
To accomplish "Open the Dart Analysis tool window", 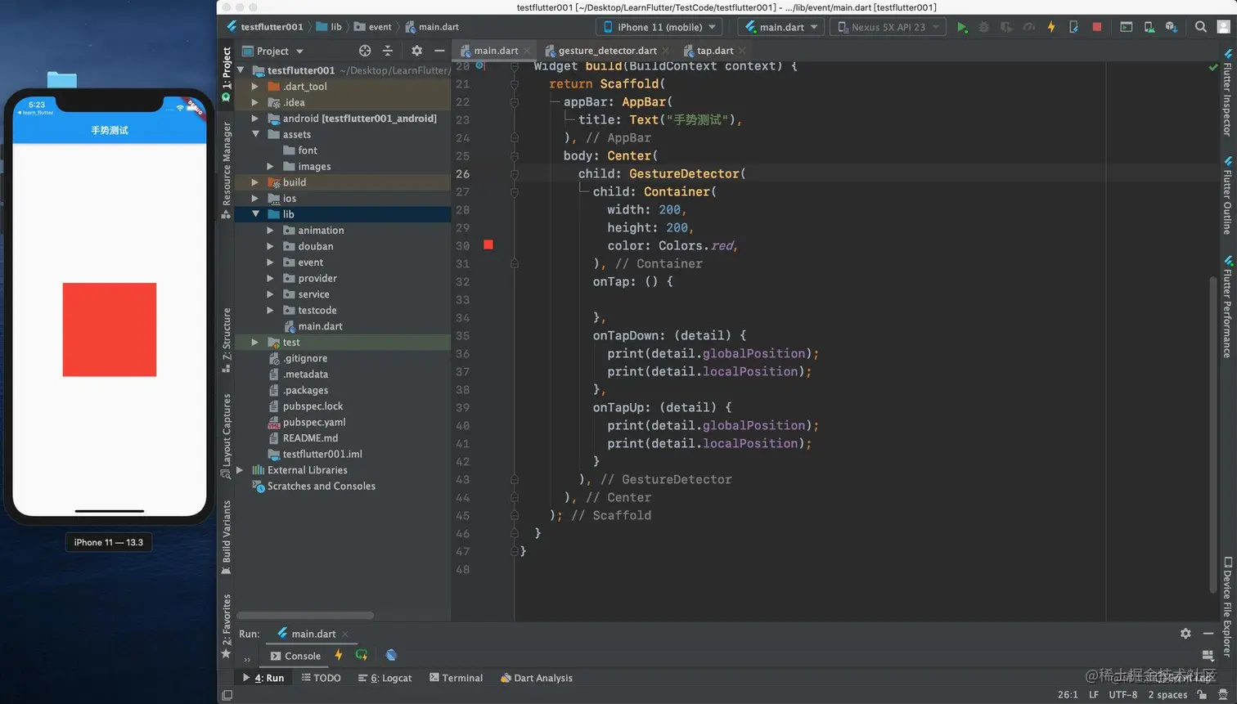I will pos(537,678).
